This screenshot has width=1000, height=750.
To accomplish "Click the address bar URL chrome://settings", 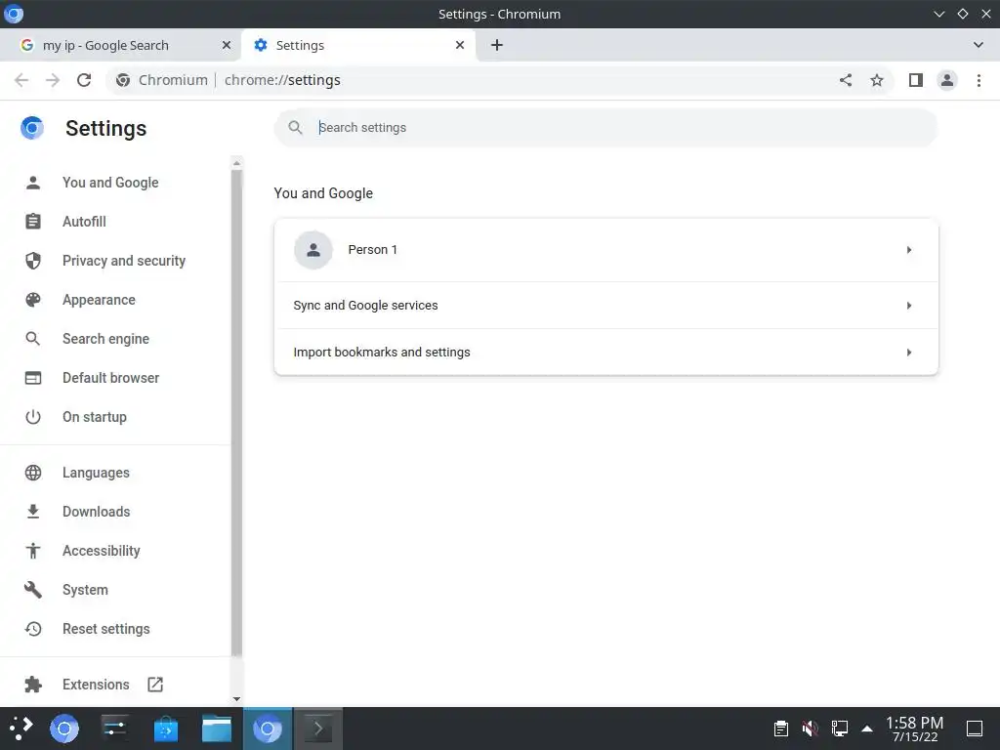I will 282,80.
